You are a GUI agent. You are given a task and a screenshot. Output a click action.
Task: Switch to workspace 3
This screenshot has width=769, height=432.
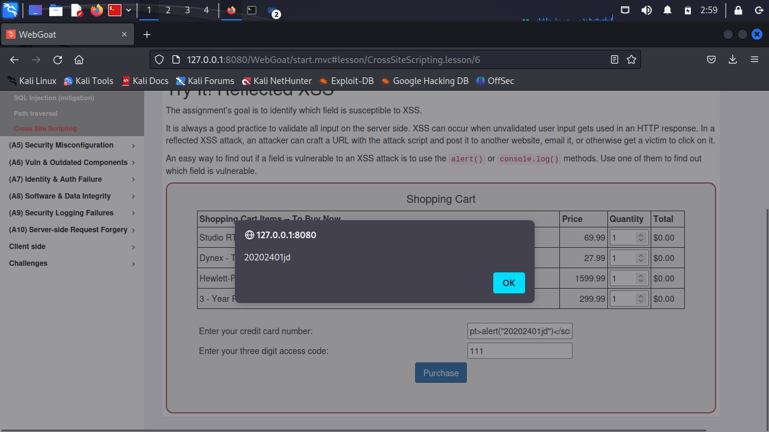[x=187, y=10]
